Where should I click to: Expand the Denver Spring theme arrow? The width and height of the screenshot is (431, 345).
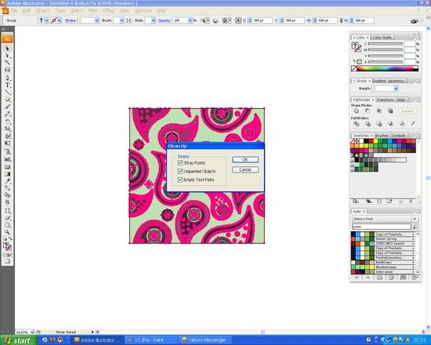[413, 239]
